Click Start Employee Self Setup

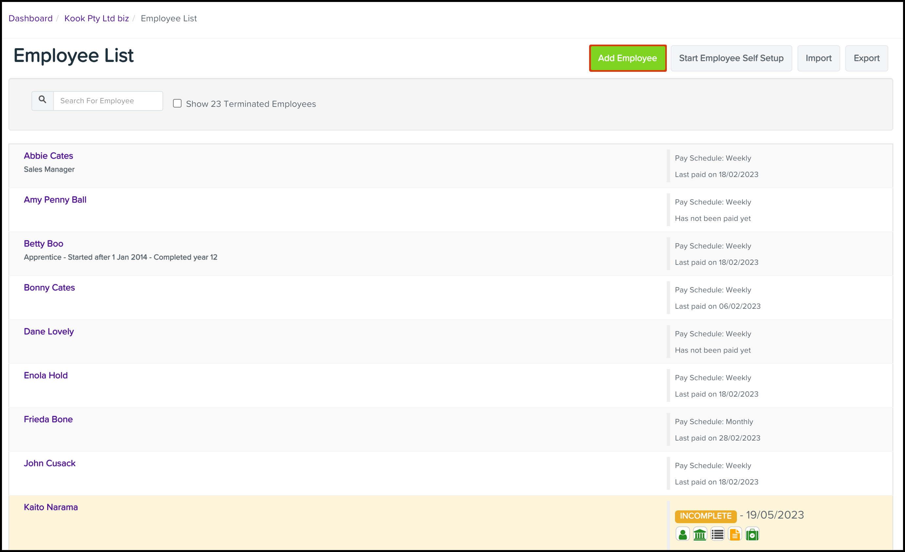pyautogui.click(x=731, y=58)
